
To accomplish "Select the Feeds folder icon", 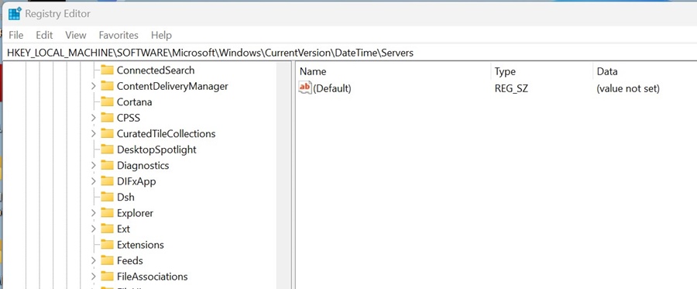I will pyautogui.click(x=107, y=260).
